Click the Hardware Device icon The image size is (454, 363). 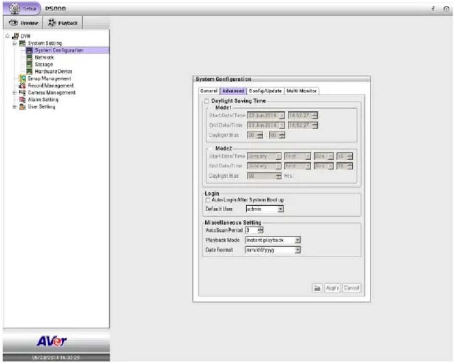tap(29, 71)
